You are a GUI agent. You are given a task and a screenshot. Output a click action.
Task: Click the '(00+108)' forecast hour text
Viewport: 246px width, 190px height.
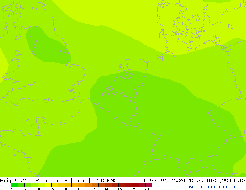(x=232, y=181)
